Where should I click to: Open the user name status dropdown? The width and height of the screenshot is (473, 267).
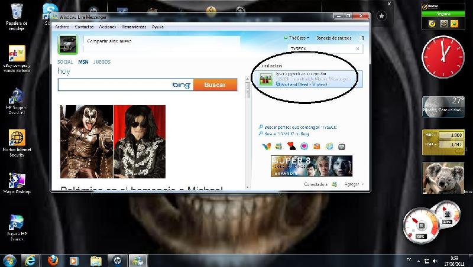[297, 38]
